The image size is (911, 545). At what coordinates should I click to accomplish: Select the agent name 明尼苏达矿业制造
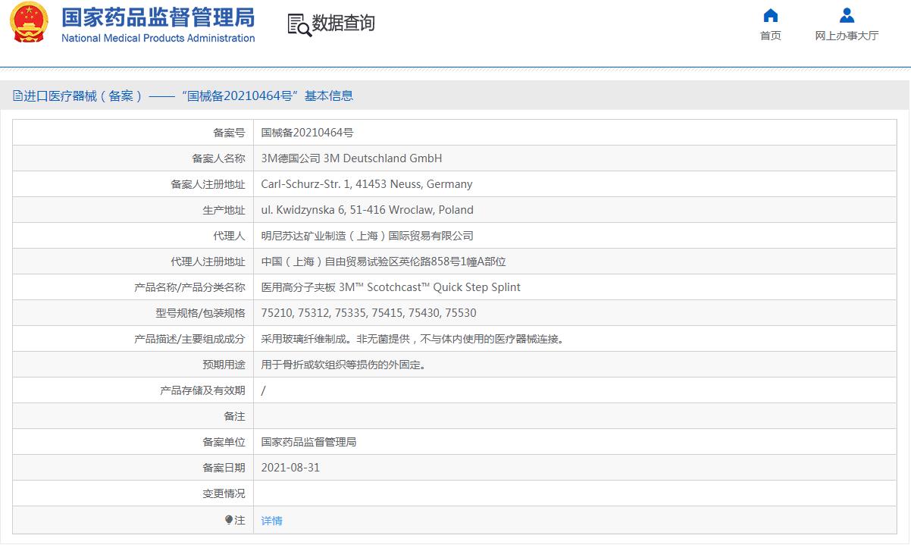click(368, 236)
